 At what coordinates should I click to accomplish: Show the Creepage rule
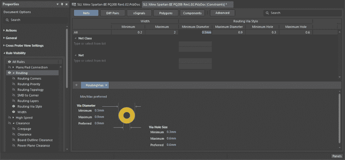(14, 129)
